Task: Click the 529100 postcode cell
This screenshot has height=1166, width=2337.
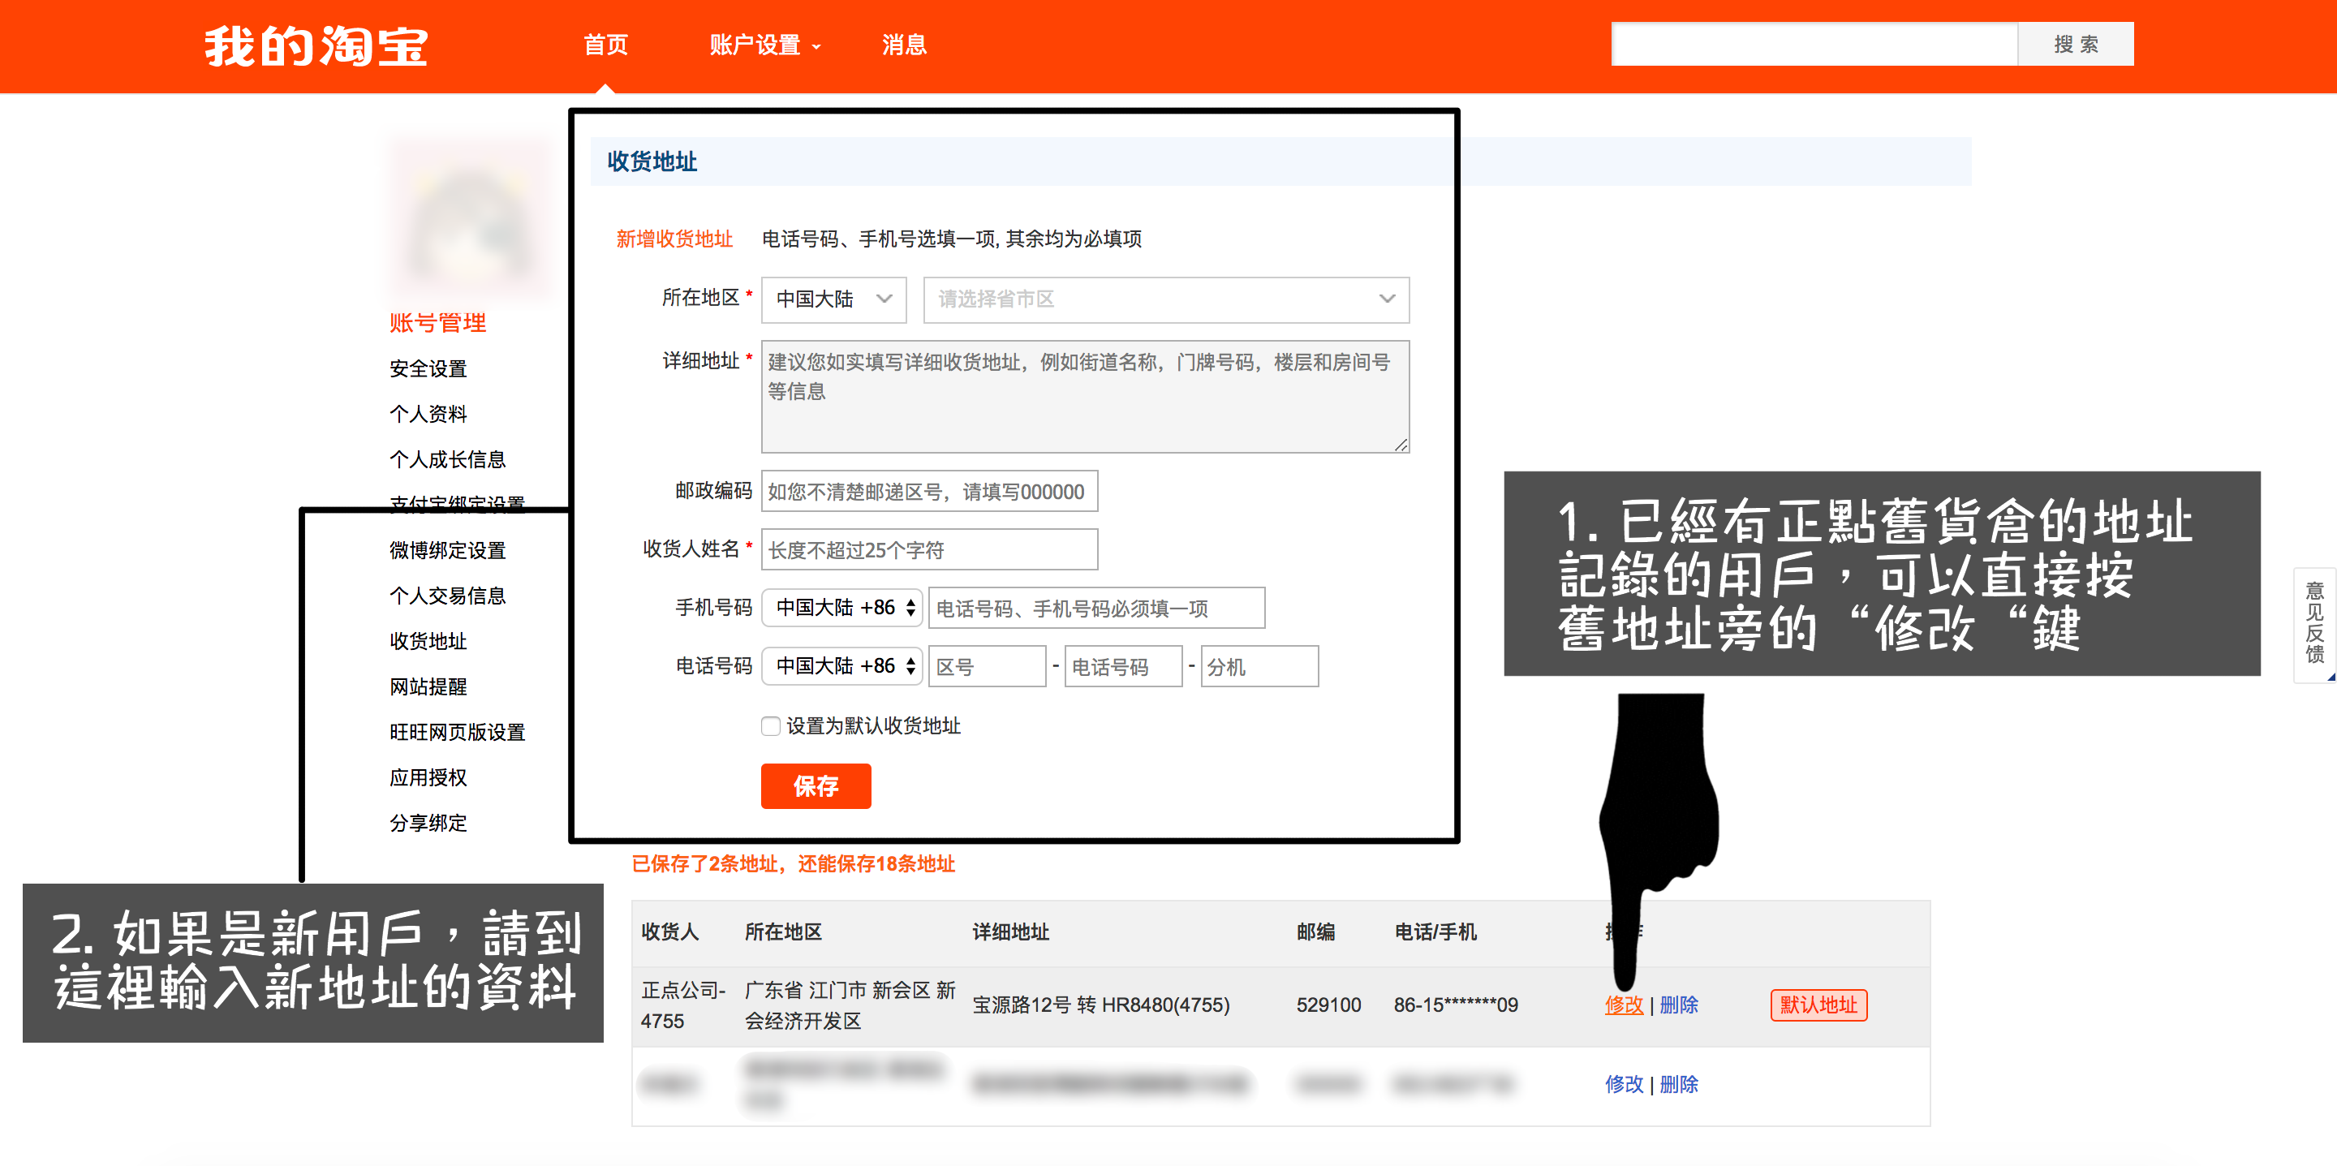Action: coord(1328,1005)
